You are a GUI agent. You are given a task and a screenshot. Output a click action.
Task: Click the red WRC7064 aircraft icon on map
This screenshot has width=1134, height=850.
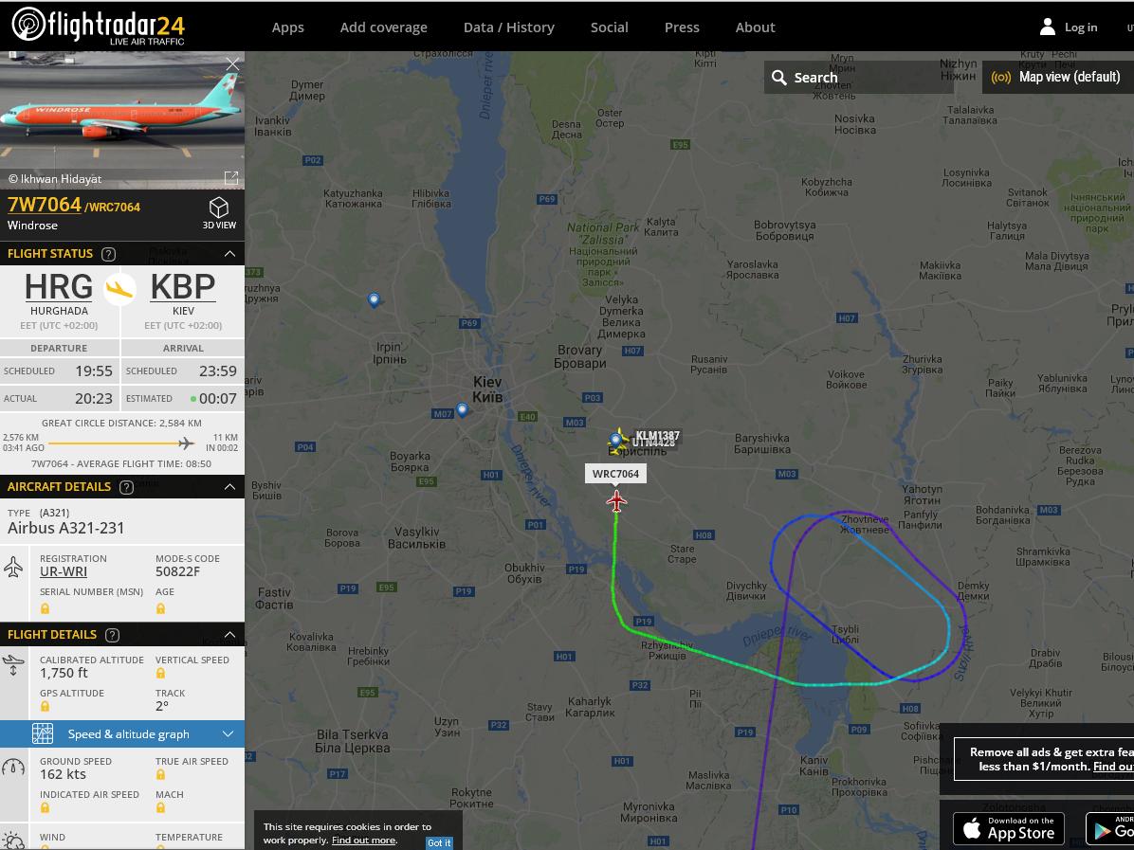point(616,500)
